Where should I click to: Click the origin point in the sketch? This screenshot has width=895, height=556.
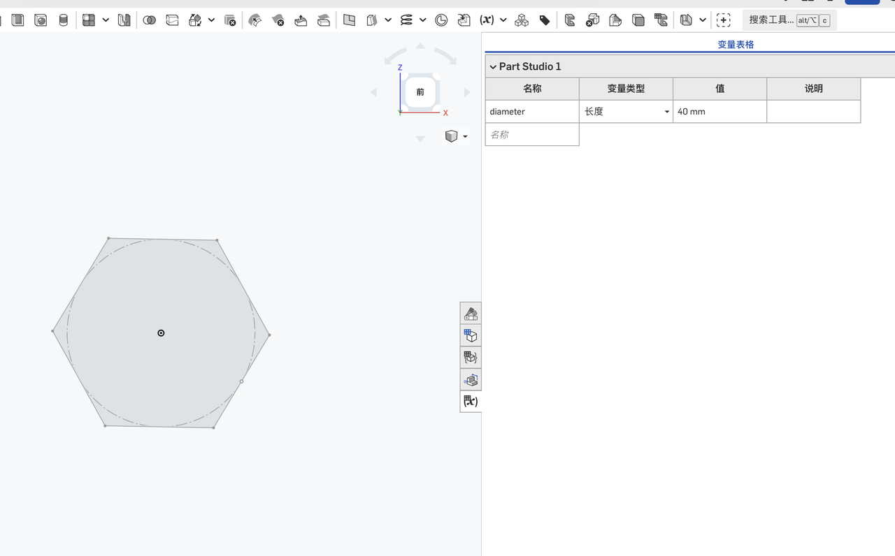tap(161, 333)
